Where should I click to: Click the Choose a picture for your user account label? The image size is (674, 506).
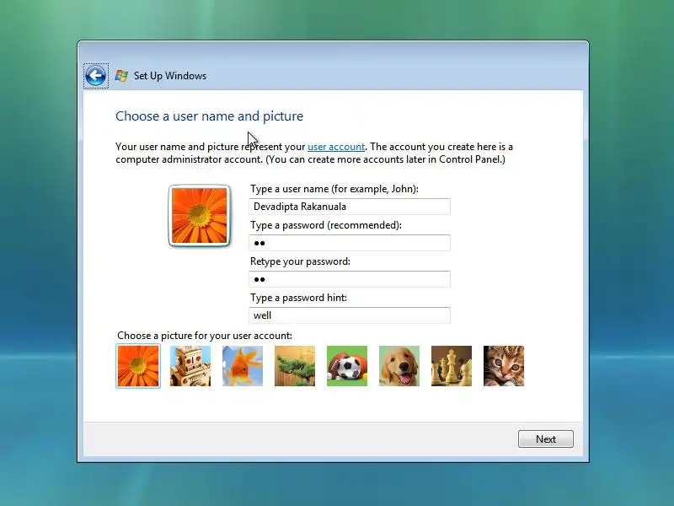pos(205,336)
